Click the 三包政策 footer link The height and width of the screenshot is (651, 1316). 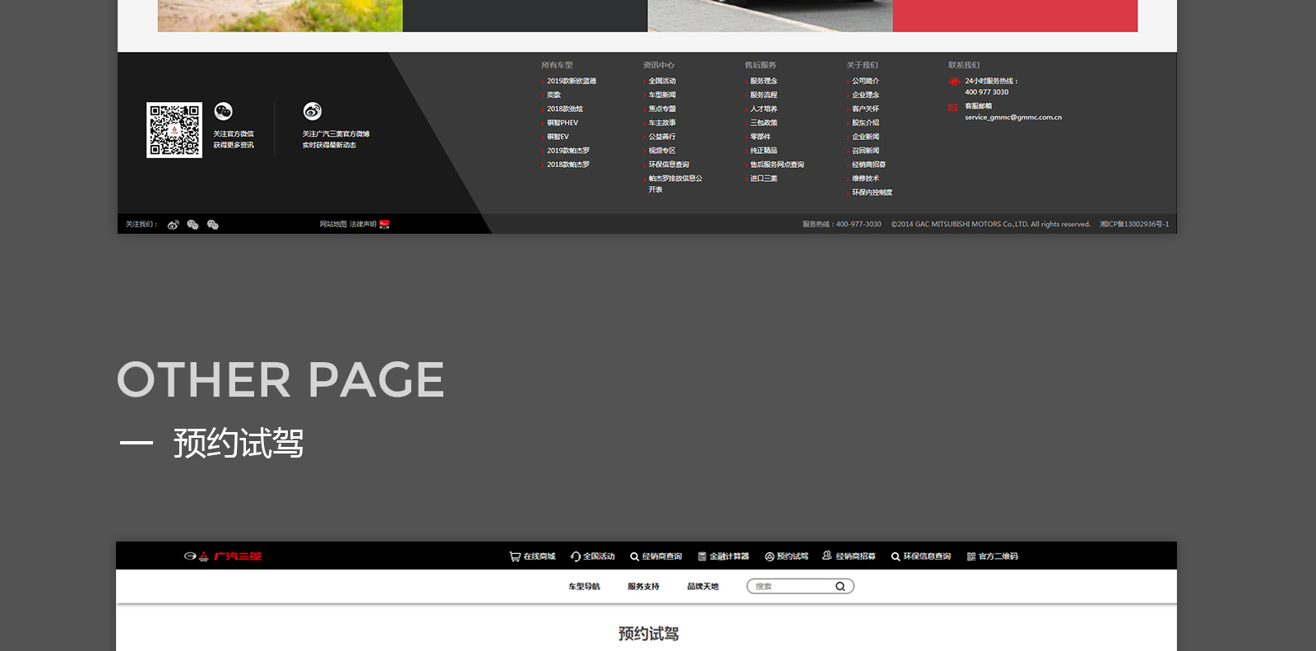point(763,123)
